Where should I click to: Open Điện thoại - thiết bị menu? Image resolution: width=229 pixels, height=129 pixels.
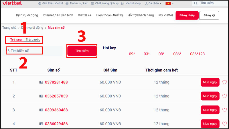[109, 15]
